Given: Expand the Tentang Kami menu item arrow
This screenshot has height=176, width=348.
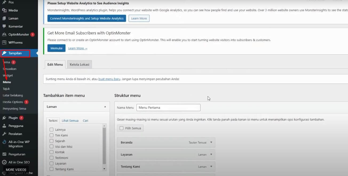Looking at the screenshot, I should coord(211,166).
